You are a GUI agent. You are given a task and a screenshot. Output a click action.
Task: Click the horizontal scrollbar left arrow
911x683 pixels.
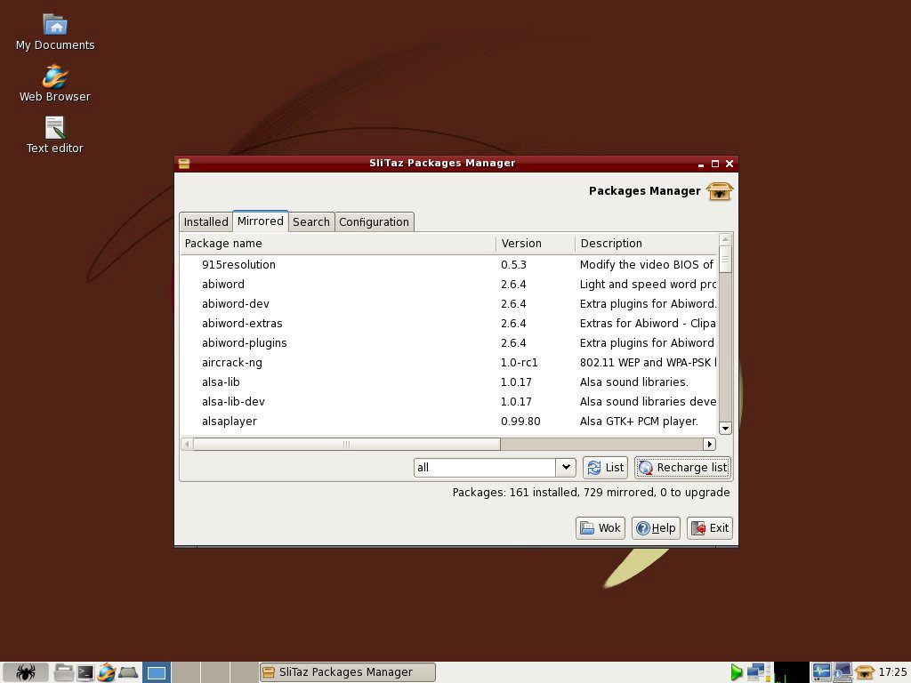[187, 445]
